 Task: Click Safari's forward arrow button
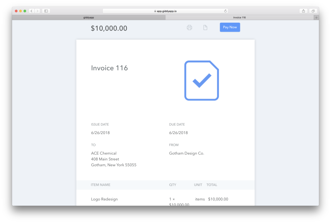click(x=37, y=11)
